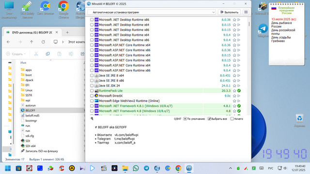
Task: Open WhatsApp from the taskbar
Action: pos(136,168)
